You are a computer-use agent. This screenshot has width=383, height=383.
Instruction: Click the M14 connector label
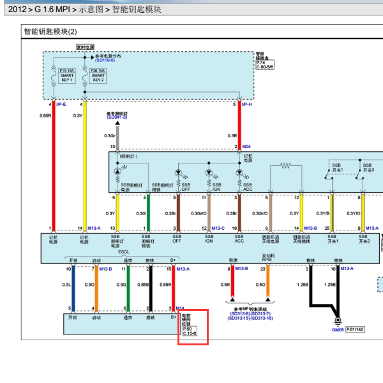tap(180, 308)
